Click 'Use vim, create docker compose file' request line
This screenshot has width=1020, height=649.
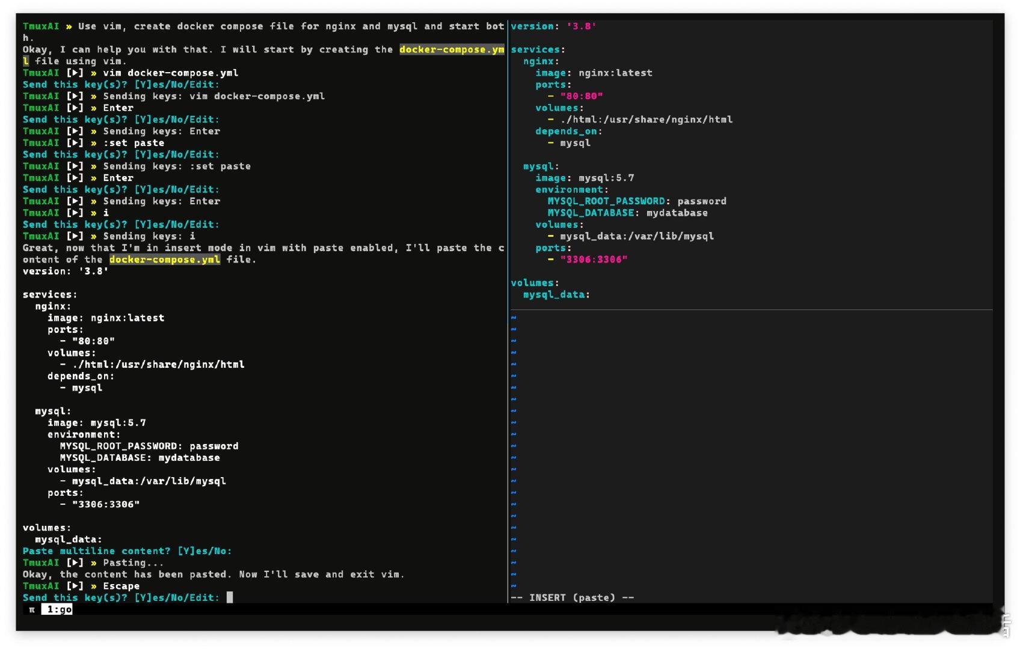[291, 26]
